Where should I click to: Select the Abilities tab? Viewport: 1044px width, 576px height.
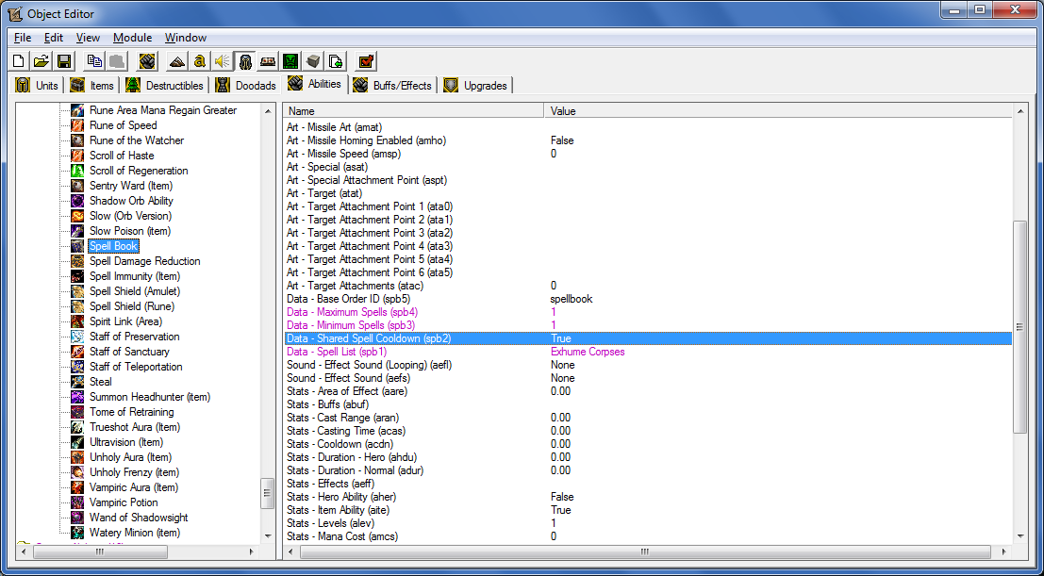(316, 84)
